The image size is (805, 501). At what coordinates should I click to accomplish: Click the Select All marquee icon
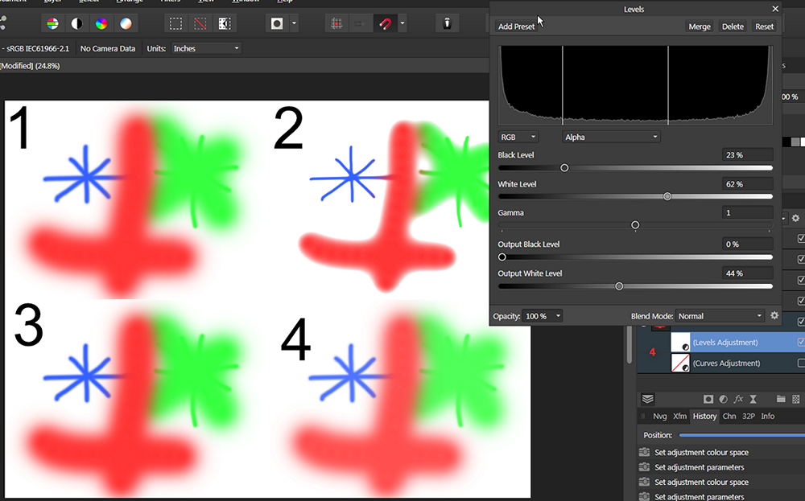point(175,23)
